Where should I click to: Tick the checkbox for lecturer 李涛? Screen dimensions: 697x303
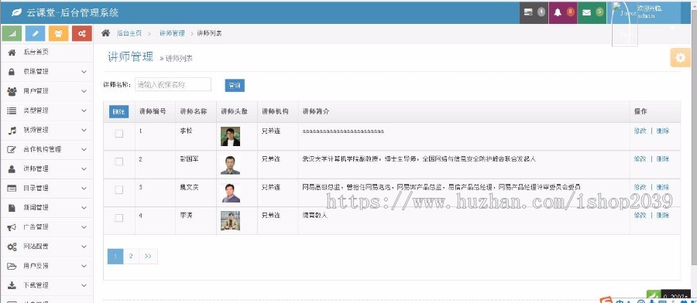[119, 218]
